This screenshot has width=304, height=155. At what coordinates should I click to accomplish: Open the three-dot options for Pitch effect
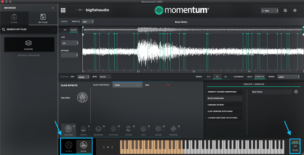(x=89, y=130)
